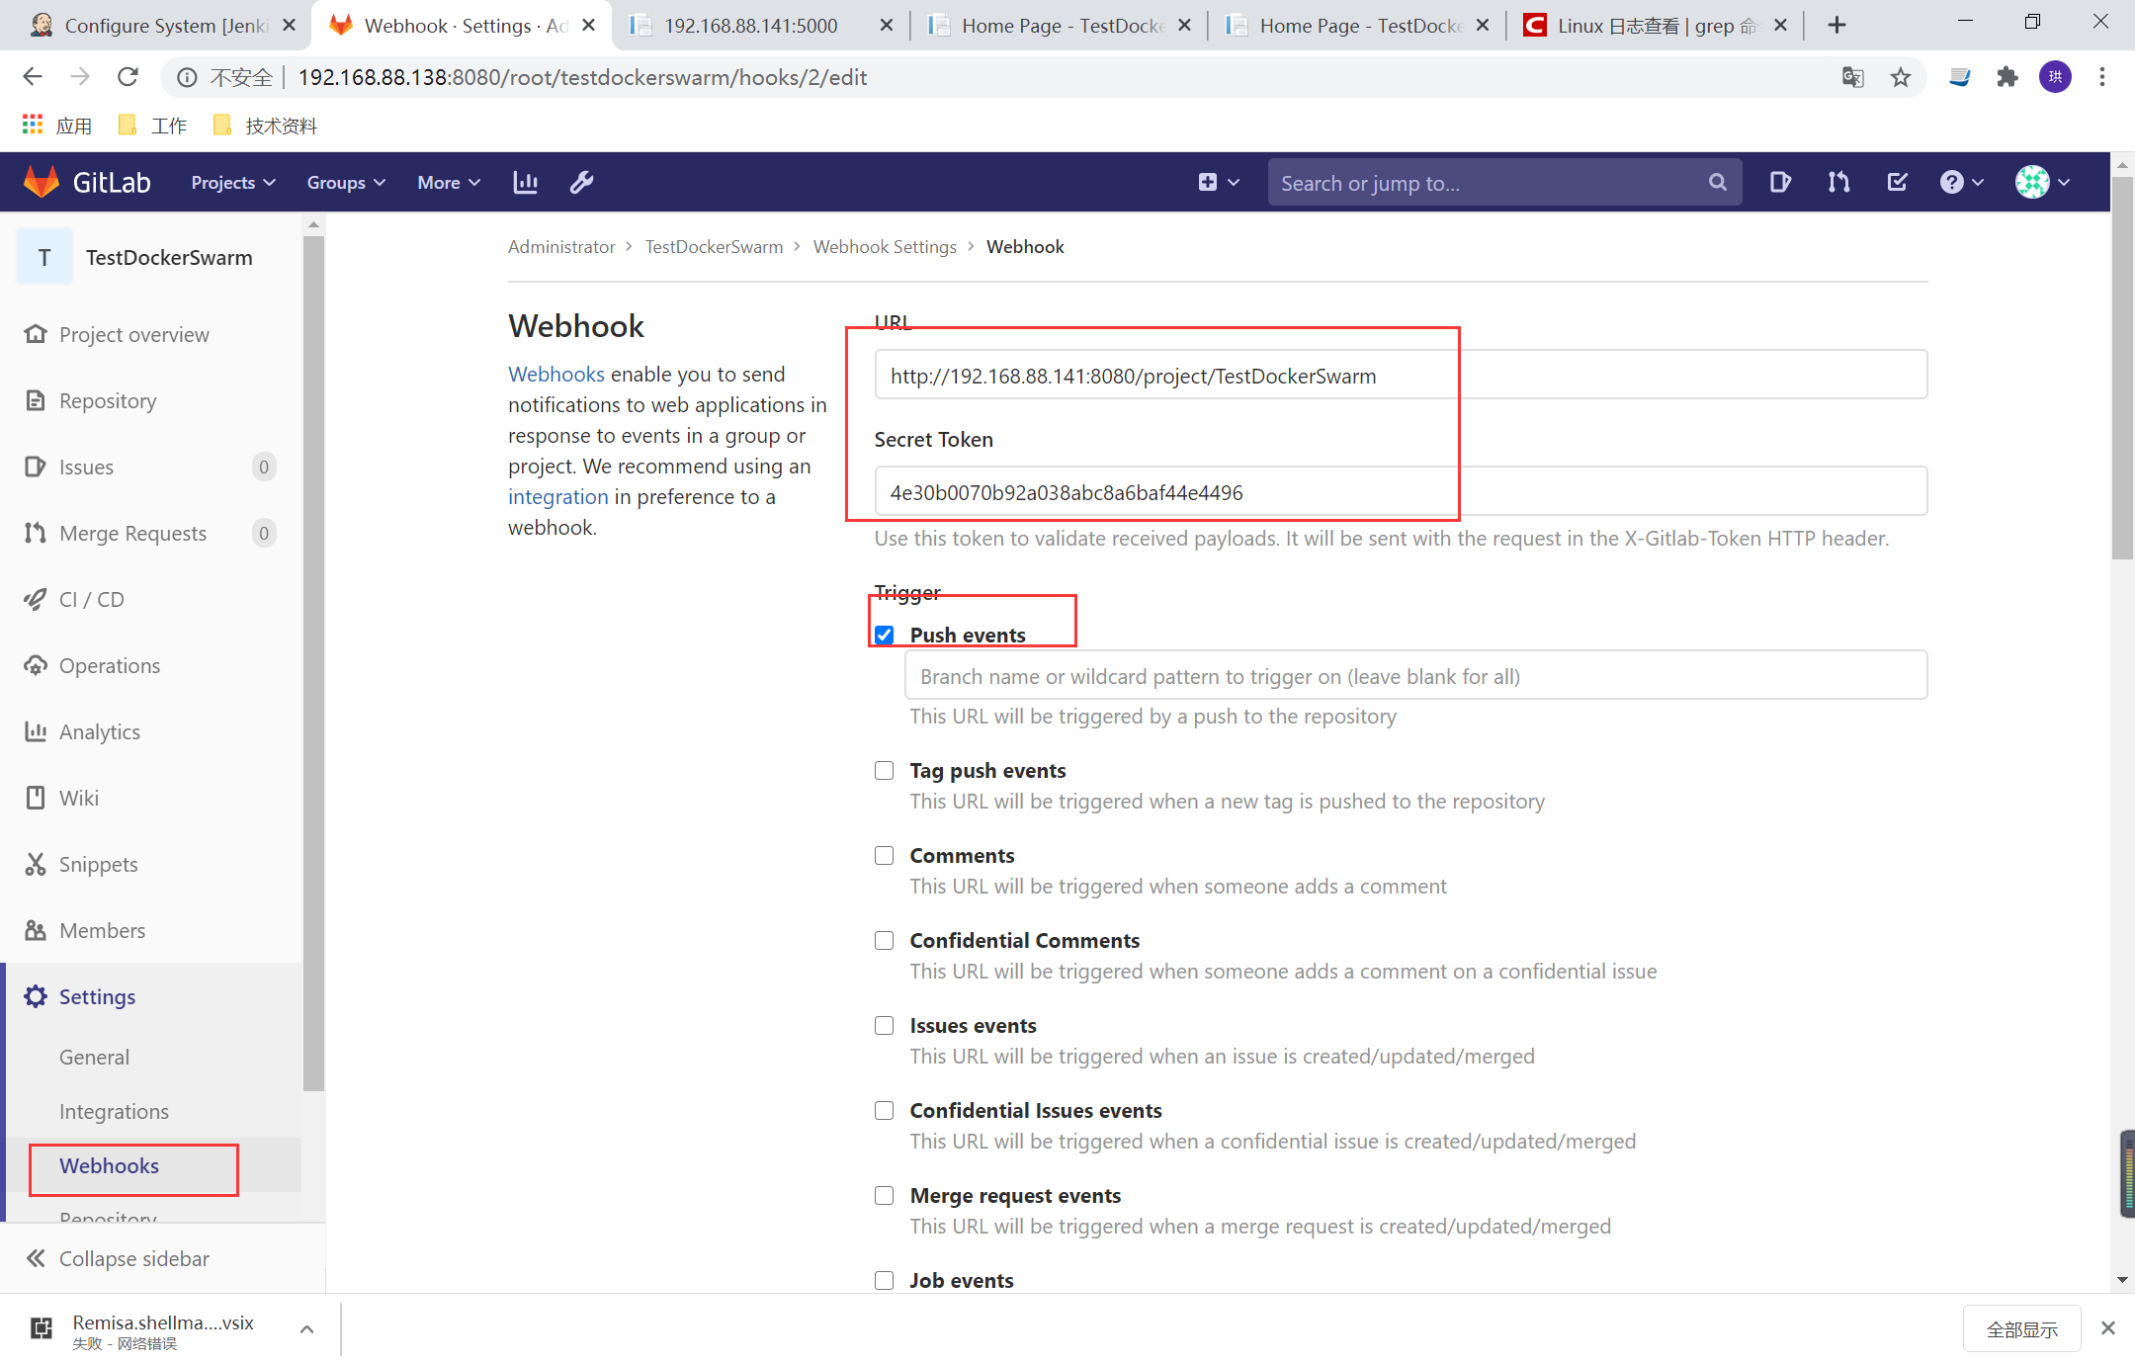Viewport: 2135px width, 1364px height.
Task: Click the Webhooks link in description
Action: pyautogui.click(x=556, y=374)
